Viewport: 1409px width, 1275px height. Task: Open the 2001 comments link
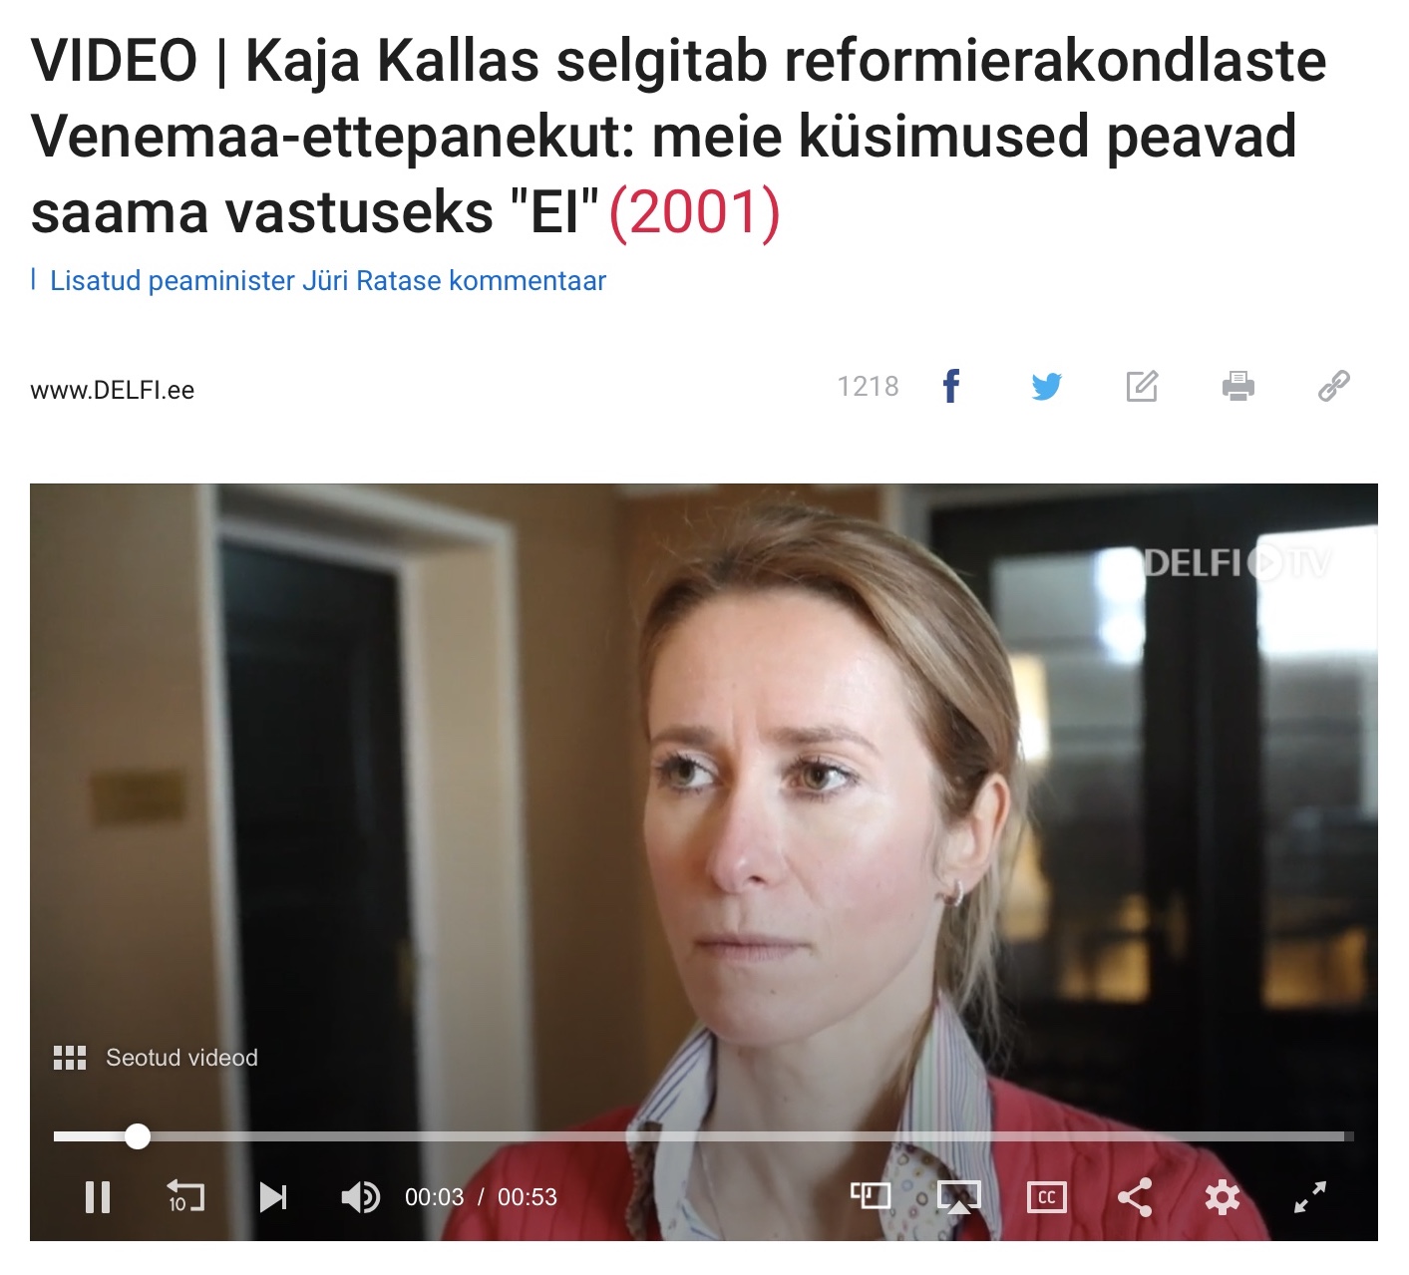click(x=694, y=212)
